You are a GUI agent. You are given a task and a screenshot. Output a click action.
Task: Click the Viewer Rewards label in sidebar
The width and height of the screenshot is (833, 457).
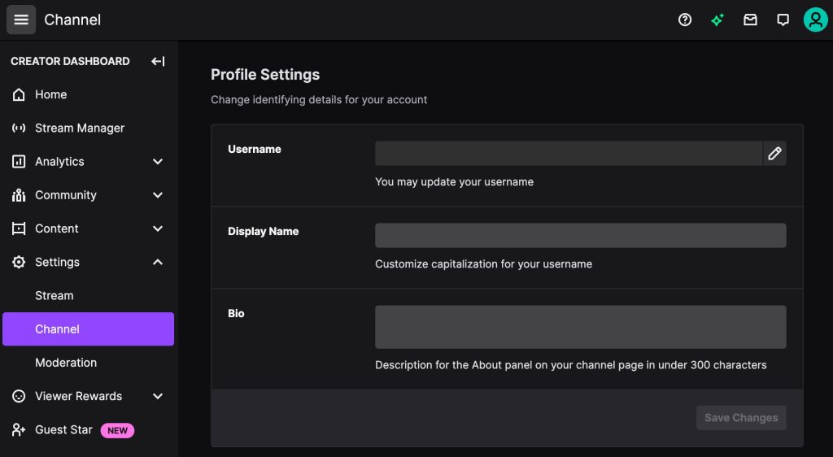pos(79,396)
